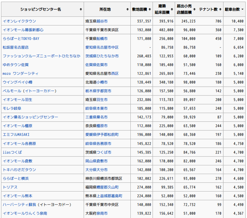Open イオンモールりんくう泉南 link

click(25, 213)
